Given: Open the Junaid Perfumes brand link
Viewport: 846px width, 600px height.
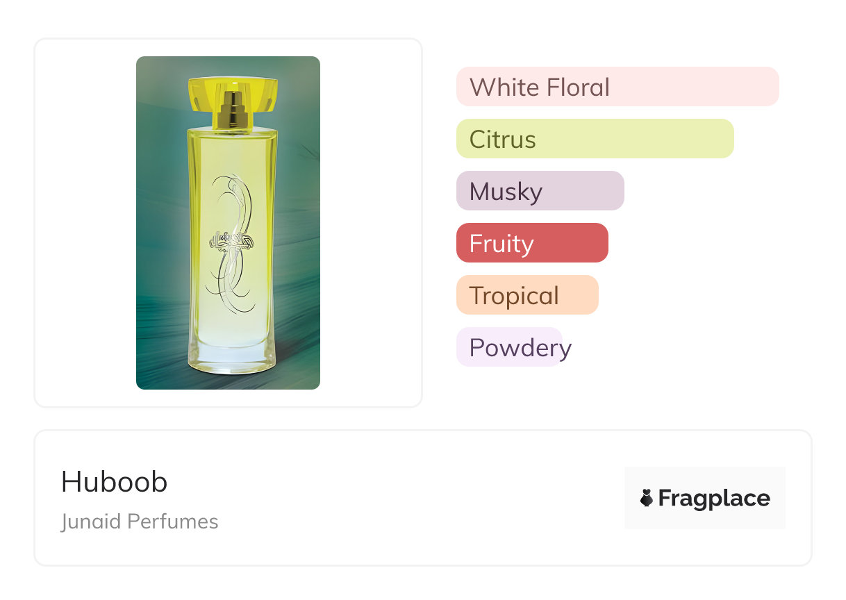Looking at the screenshot, I should (140, 522).
